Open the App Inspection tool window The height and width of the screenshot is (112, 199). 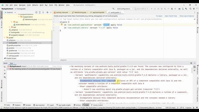[x=39, y=105]
